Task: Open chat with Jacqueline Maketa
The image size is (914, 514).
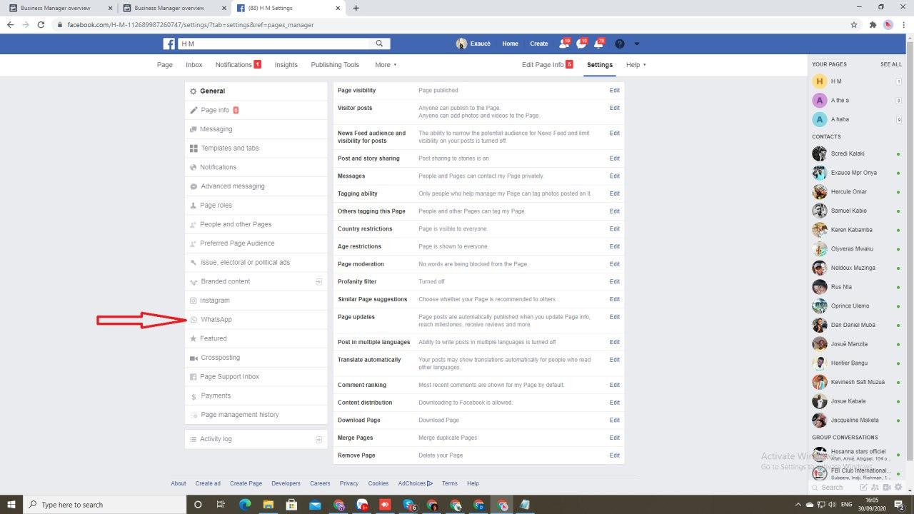Action: coord(857,420)
